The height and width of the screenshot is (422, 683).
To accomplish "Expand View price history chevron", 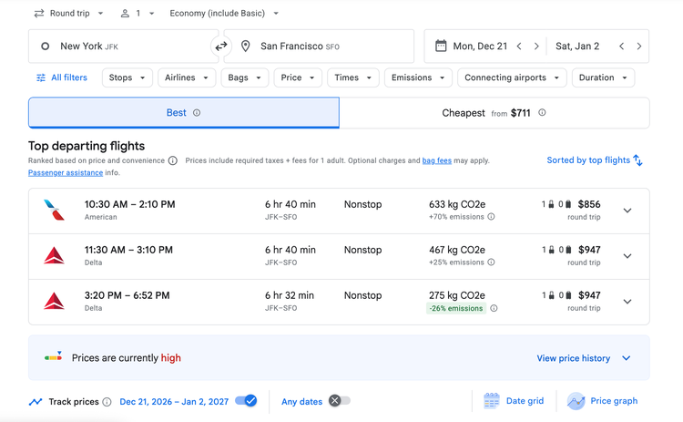I will [627, 358].
